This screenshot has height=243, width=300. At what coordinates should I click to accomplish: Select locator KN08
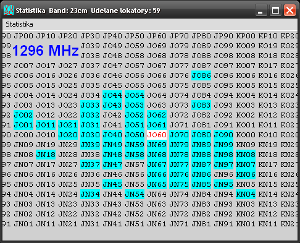coord(246,155)
